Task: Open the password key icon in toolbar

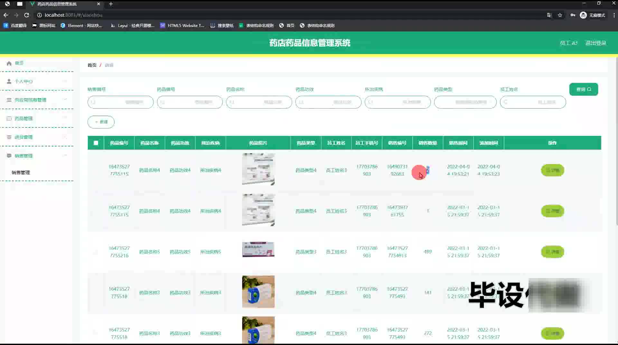Action: [x=573, y=15]
